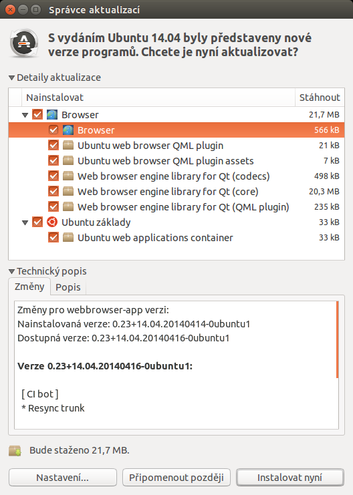Uncheck the Browser group checkbox
Image resolution: width=353 pixels, height=495 pixels.
pyautogui.click(x=37, y=115)
